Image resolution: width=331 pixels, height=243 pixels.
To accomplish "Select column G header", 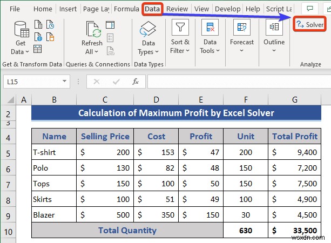I will click(x=295, y=100).
